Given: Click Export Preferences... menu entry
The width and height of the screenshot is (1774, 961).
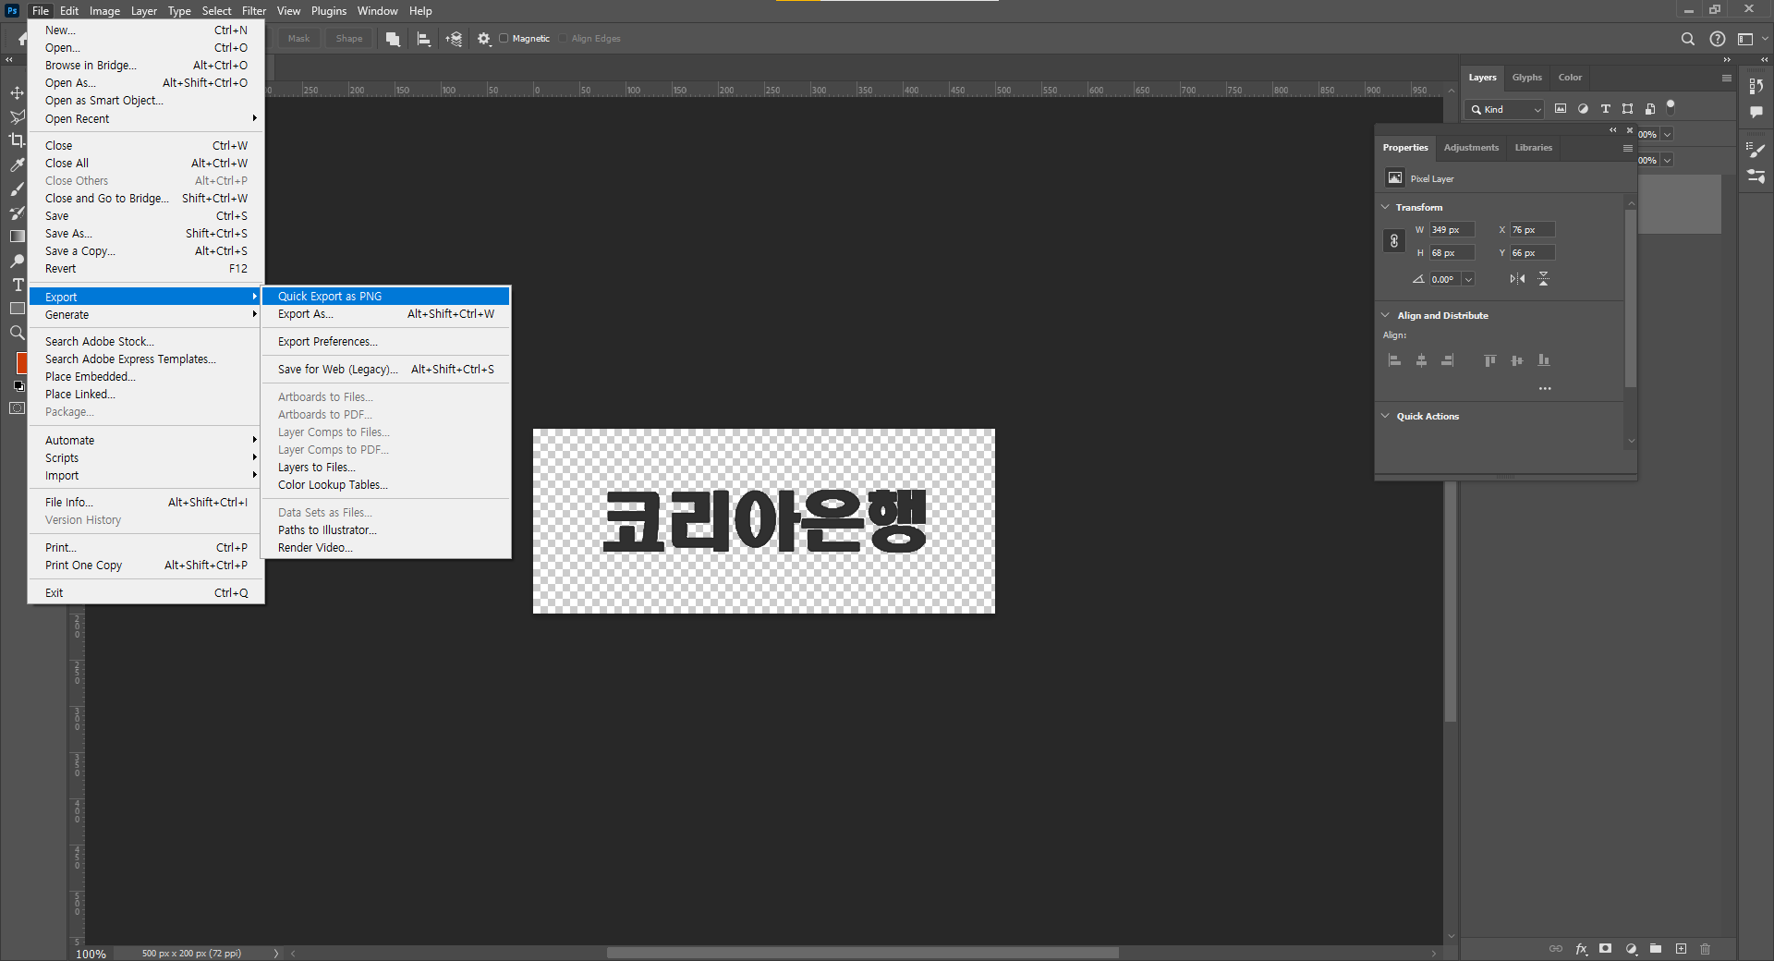Looking at the screenshot, I should (386, 342).
